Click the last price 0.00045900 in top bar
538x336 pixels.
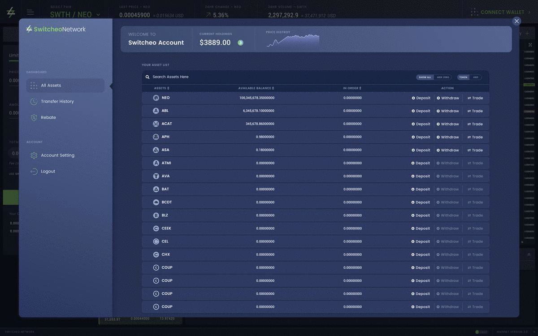(x=134, y=15)
